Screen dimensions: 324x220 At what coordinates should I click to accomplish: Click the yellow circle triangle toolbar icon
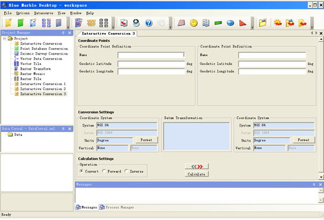click(194, 23)
